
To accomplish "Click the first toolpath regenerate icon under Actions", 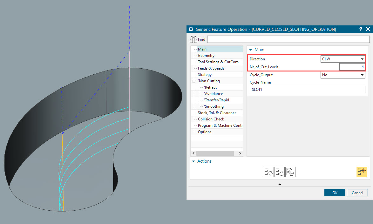I will pos(268,172).
